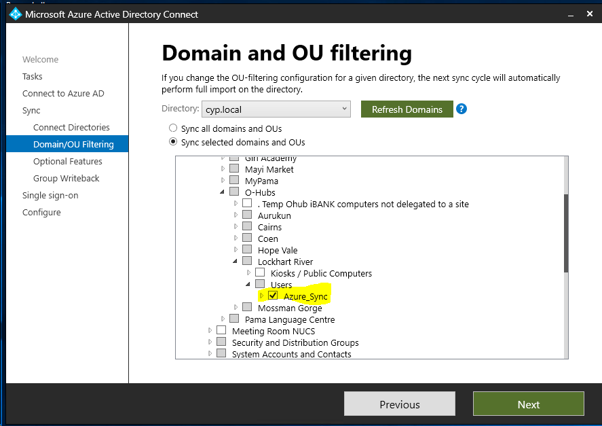Expand the Hope Vale node
Viewport: 602px width, 426px height.
(236, 249)
